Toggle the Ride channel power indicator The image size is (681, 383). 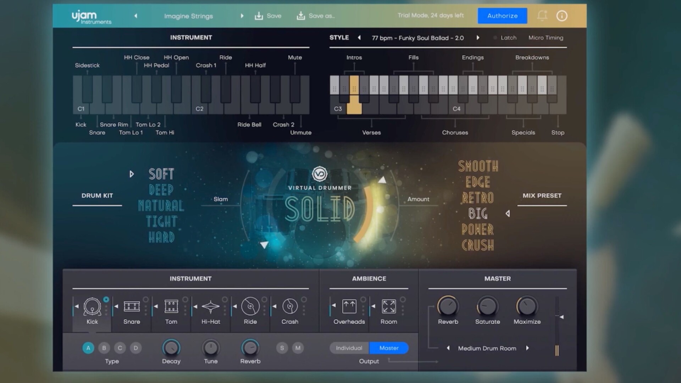[x=264, y=300]
